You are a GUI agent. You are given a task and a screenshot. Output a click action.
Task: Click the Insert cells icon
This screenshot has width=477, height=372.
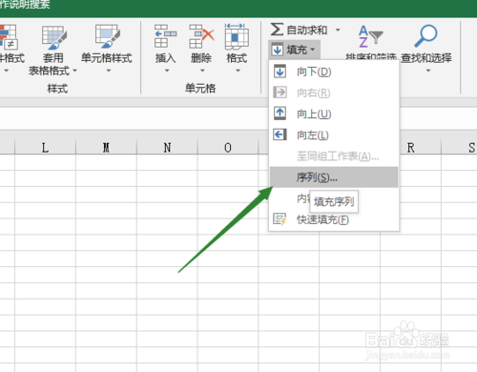point(165,36)
